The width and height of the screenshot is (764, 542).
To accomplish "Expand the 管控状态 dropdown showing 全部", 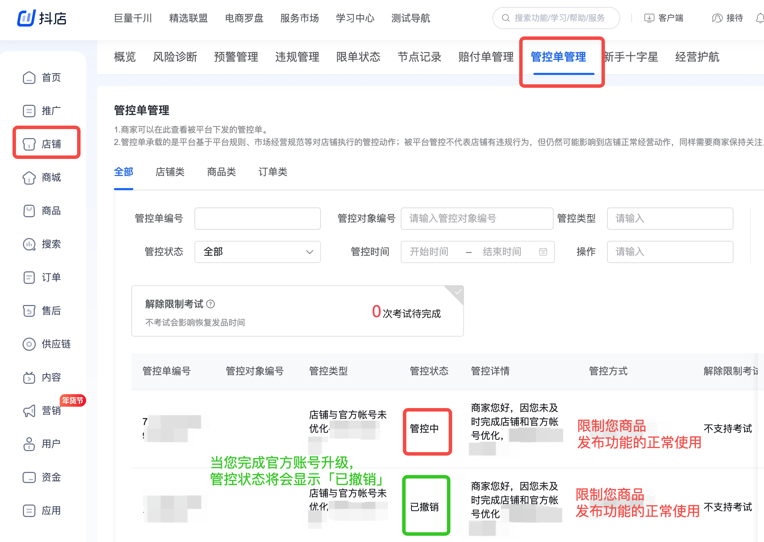I will 257,252.
